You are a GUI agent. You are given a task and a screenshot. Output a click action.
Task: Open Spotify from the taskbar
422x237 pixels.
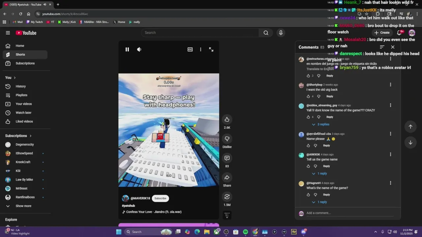pos(245,232)
